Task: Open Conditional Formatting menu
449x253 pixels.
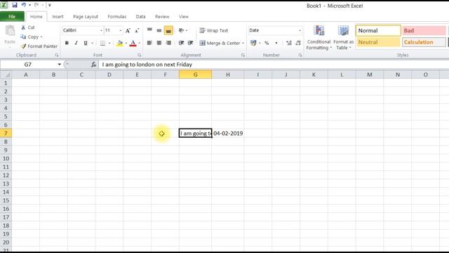Action: pyautogui.click(x=319, y=37)
